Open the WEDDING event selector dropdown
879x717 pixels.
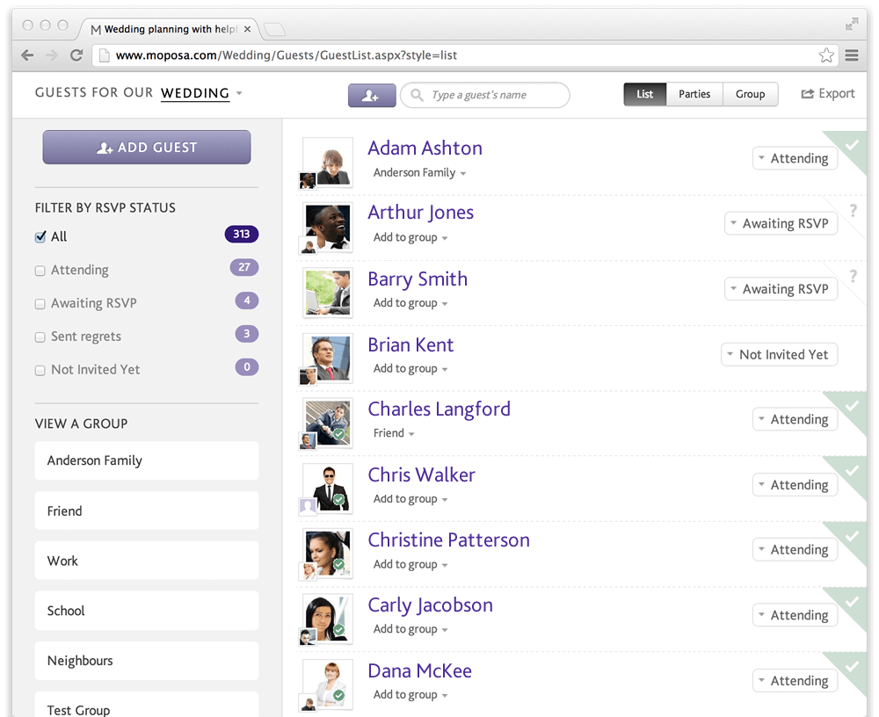click(201, 93)
